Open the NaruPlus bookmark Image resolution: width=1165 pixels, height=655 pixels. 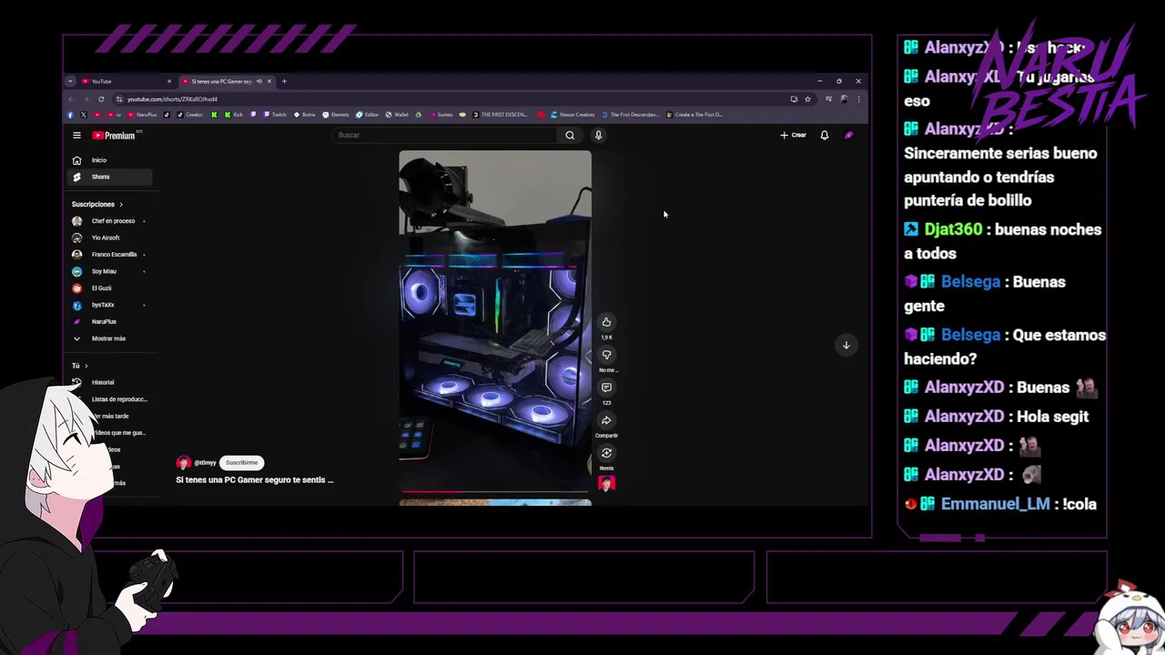(x=142, y=115)
